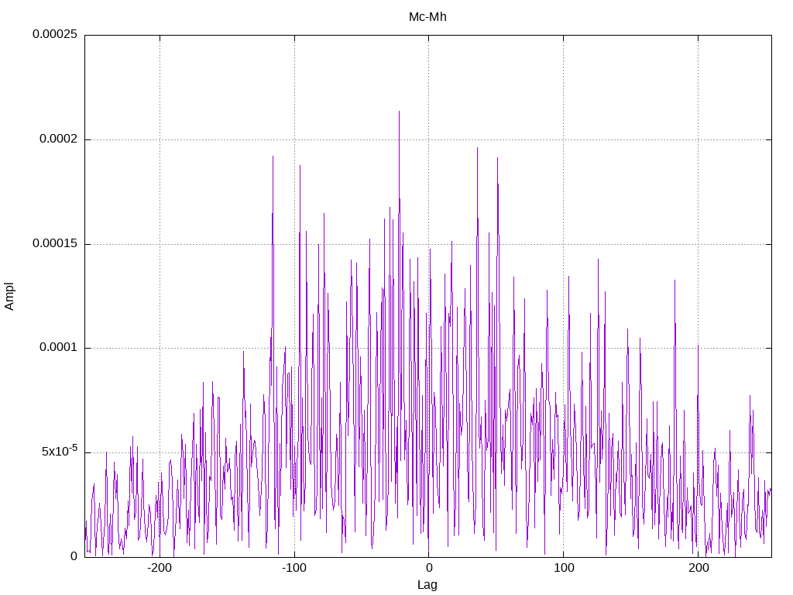The height and width of the screenshot is (595, 793).
Task: Click the y-axis tick label 0.0001
Action: pyautogui.click(x=58, y=348)
